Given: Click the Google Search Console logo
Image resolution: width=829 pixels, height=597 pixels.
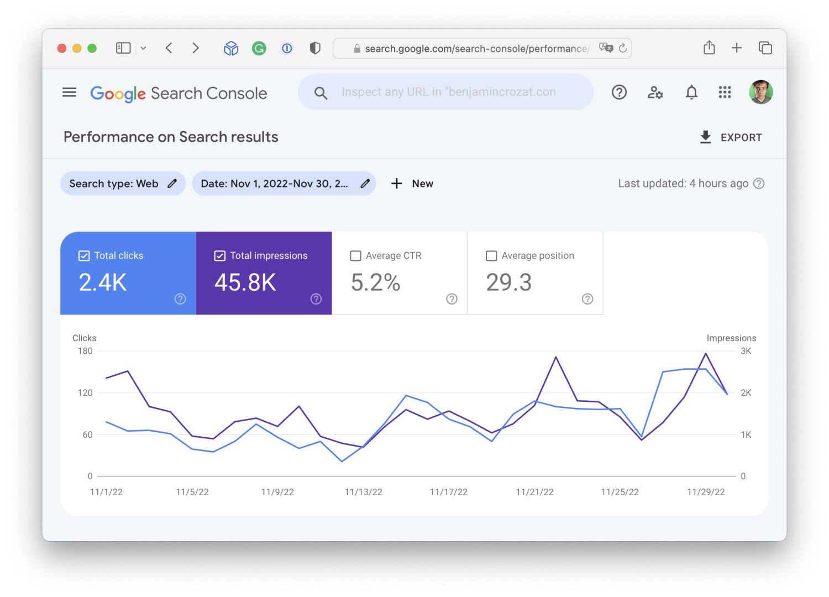Looking at the screenshot, I should (x=179, y=93).
